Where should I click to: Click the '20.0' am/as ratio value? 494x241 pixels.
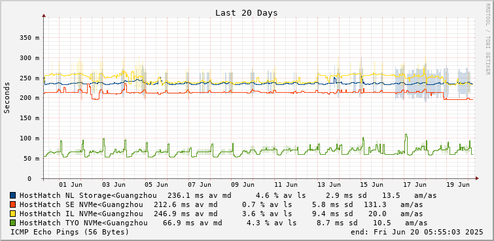coord(378,214)
